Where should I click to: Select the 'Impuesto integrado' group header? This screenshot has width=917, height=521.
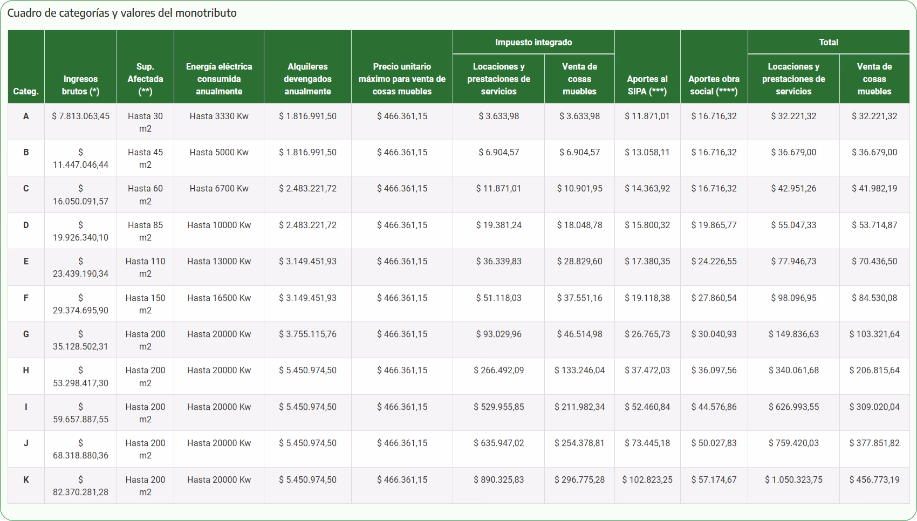coord(533,42)
